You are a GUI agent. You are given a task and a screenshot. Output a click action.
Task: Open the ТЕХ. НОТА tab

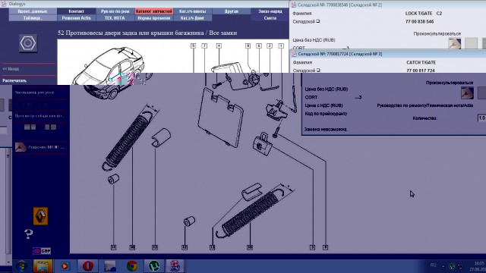click(x=115, y=18)
